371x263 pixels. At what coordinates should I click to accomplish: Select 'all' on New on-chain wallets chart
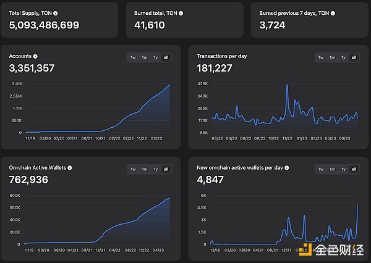(354, 169)
